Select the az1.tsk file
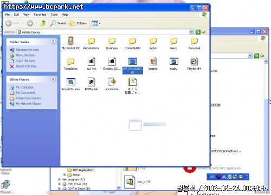271x195 pixels. 92,63
